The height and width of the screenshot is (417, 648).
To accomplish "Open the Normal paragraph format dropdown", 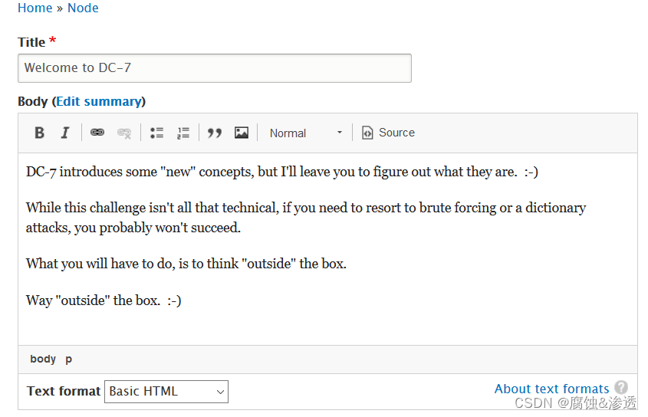I will point(306,133).
